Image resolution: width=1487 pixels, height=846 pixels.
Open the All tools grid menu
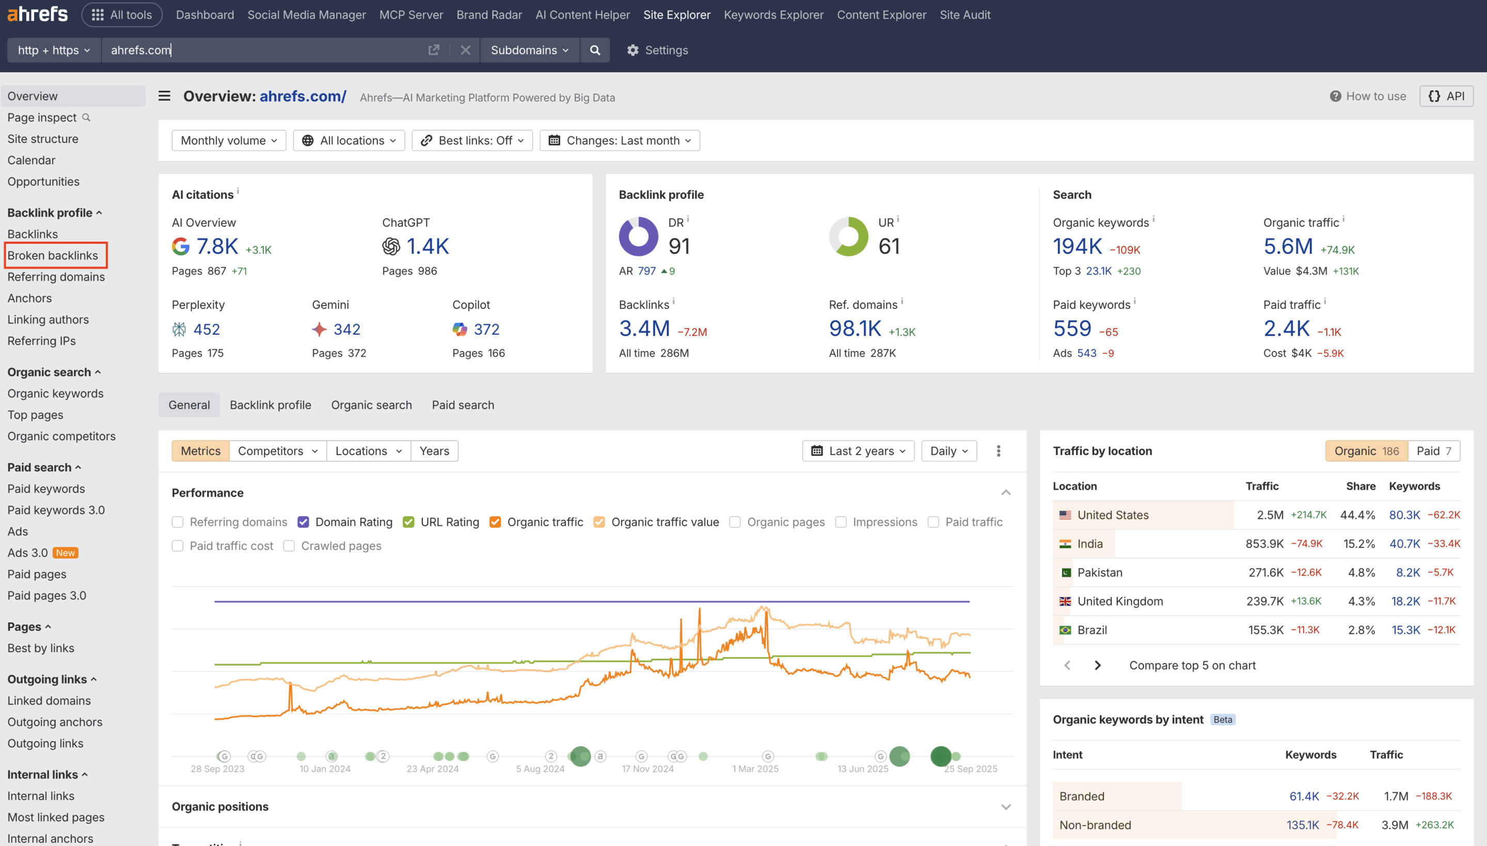[x=121, y=14]
